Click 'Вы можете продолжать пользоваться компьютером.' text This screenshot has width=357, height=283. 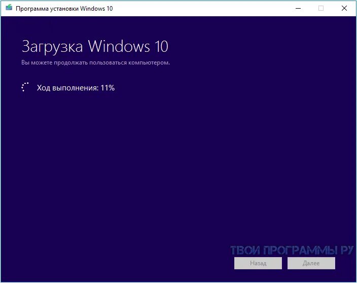pyautogui.click(x=96, y=62)
